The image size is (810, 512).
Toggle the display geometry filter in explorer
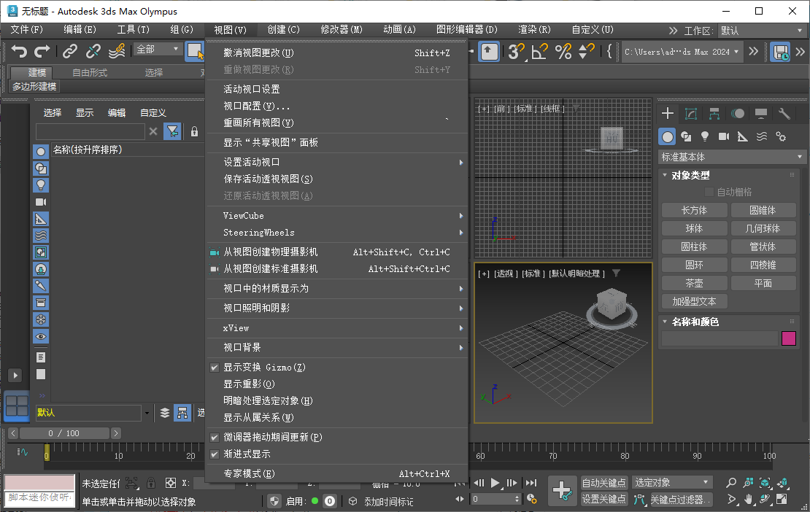point(41,152)
